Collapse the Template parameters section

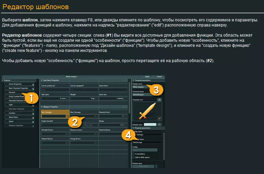pos(133,80)
